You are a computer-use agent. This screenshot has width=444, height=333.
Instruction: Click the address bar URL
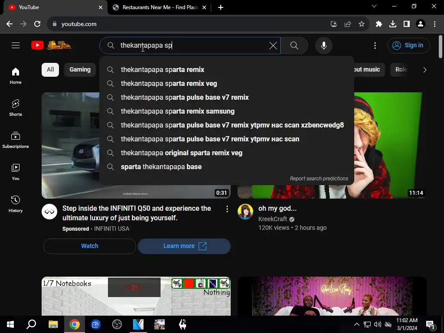point(79,24)
